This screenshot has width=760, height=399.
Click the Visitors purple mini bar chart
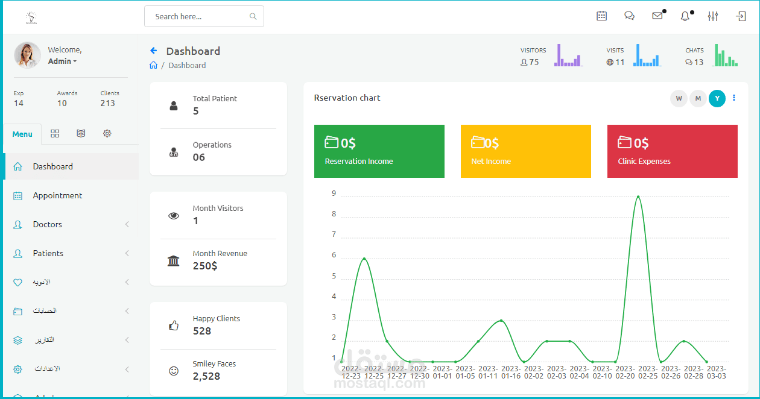(x=568, y=55)
